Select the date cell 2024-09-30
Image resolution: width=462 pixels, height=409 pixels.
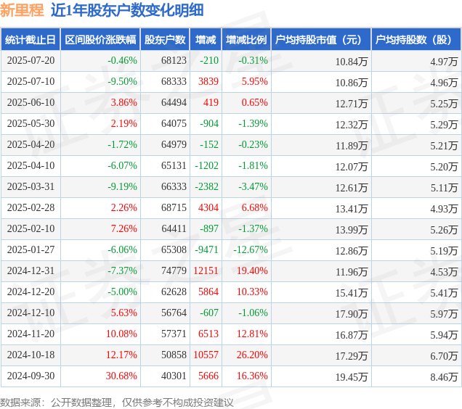31,376
